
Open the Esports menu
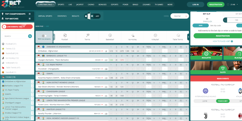pyautogui.click(x=115, y=5)
